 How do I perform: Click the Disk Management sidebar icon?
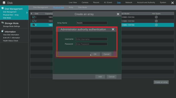(2, 8)
